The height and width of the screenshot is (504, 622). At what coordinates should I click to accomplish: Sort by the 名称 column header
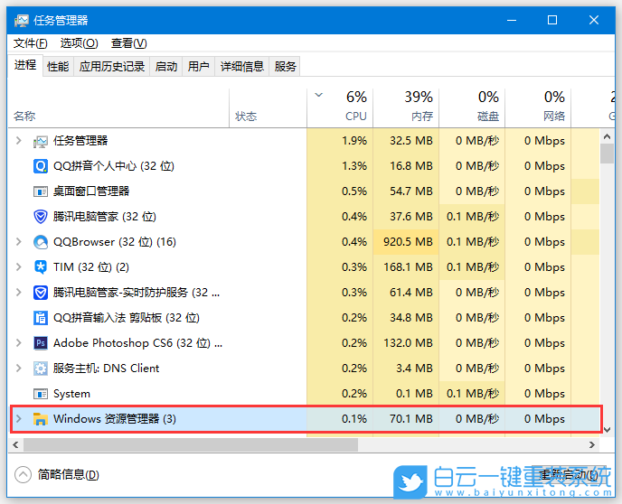pyautogui.click(x=118, y=108)
